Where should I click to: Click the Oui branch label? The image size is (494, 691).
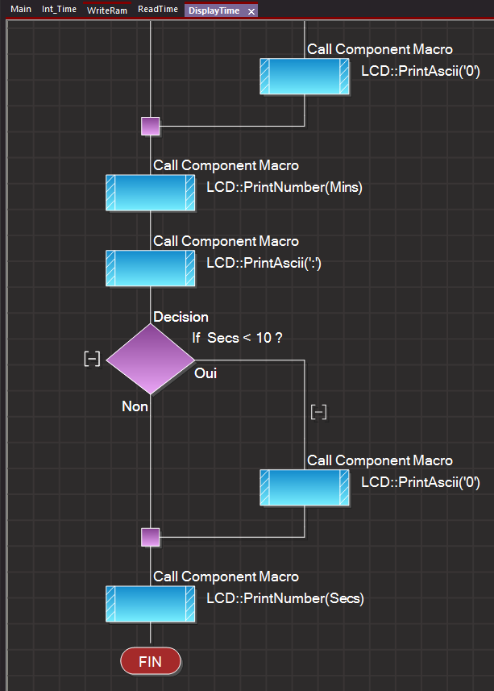tap(205, 373)
